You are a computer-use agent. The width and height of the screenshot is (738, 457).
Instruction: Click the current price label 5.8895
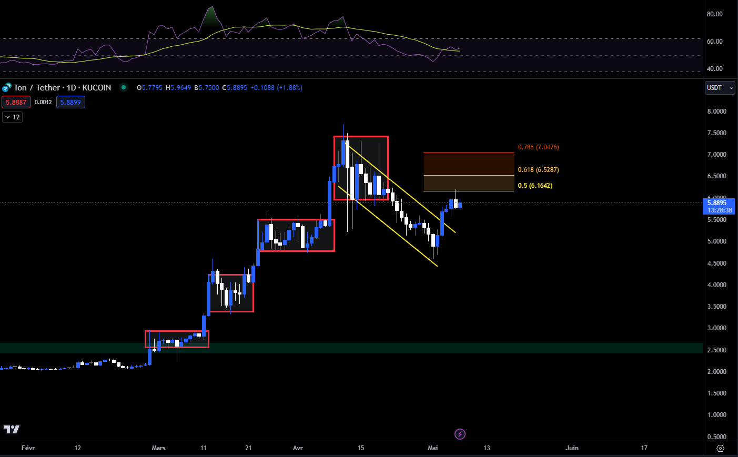[x=718, y=202]
